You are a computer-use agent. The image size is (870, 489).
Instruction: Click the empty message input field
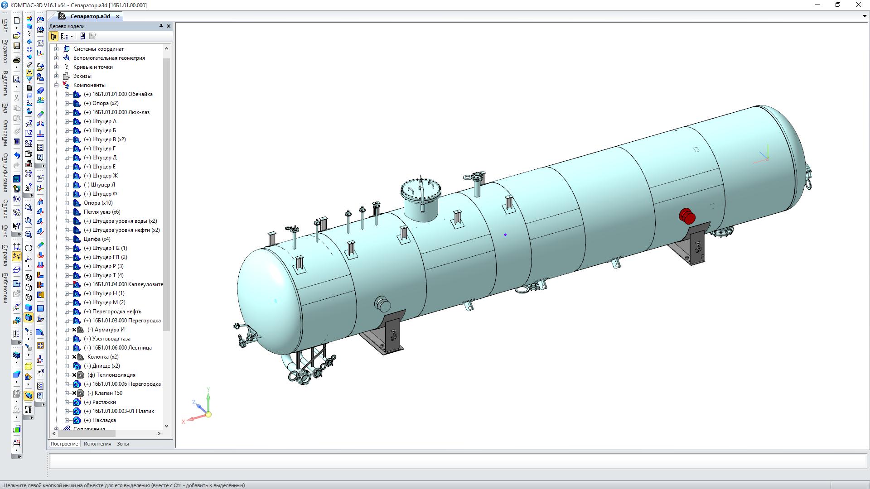coord(458,461)
